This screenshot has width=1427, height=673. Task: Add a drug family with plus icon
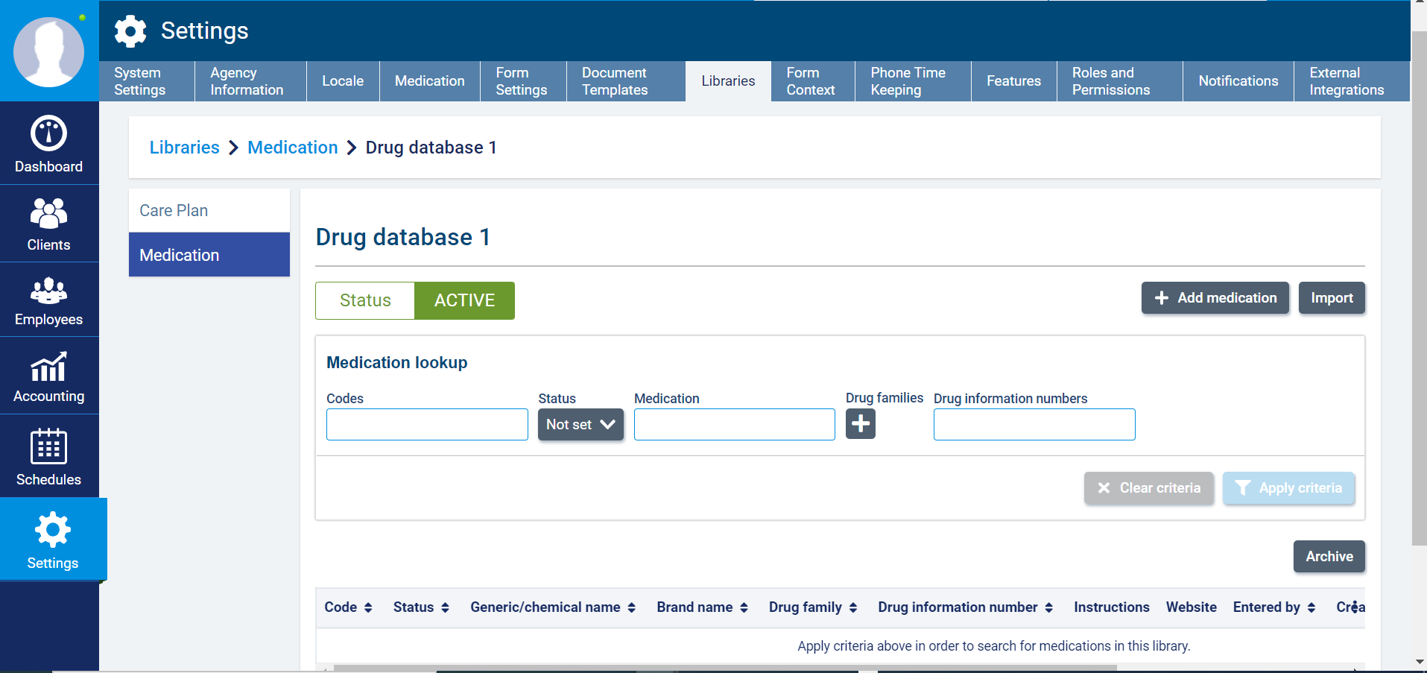point(860,424)
